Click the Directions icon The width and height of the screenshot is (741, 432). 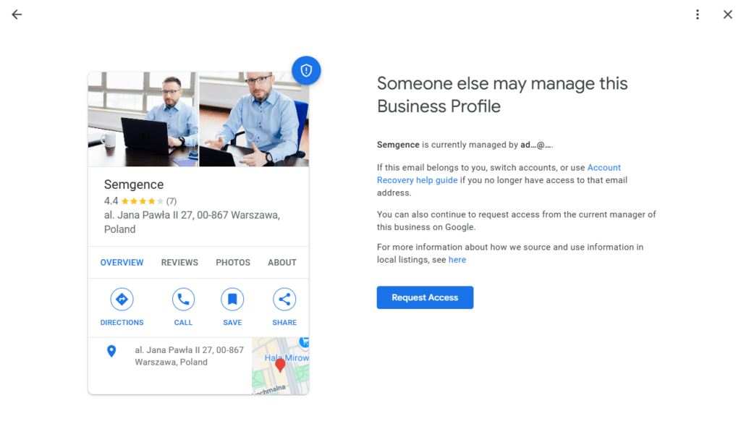tap(122, 299)
